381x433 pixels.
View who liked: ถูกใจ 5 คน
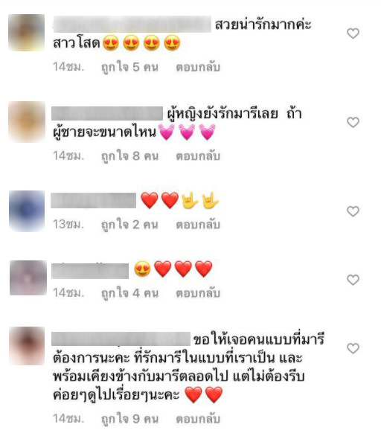[129, 68]
